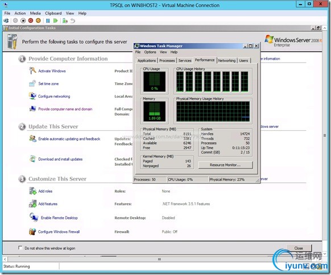The image size is (331, 275).
Task: Click the Turn Off VM toolbar icon
Action: pos(23,20)
